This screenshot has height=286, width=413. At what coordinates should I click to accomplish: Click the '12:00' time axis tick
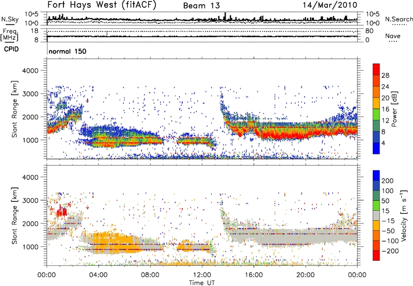202,275
